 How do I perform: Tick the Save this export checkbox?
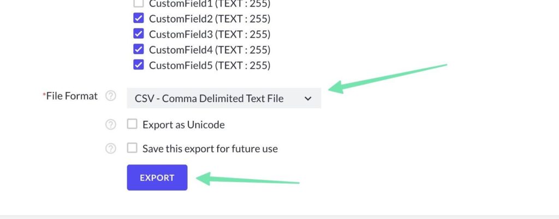pos(132,148)
